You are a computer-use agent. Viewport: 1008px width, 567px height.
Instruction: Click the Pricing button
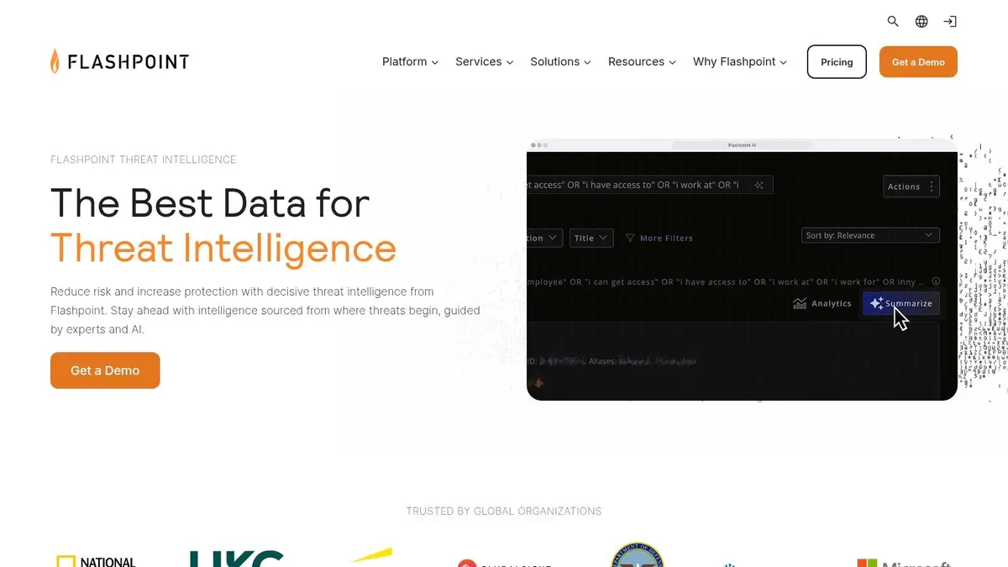click(x=837, y=61)
